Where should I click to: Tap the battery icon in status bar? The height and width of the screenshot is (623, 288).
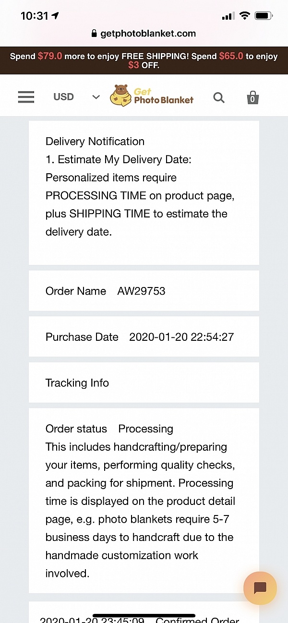[264, 16]
